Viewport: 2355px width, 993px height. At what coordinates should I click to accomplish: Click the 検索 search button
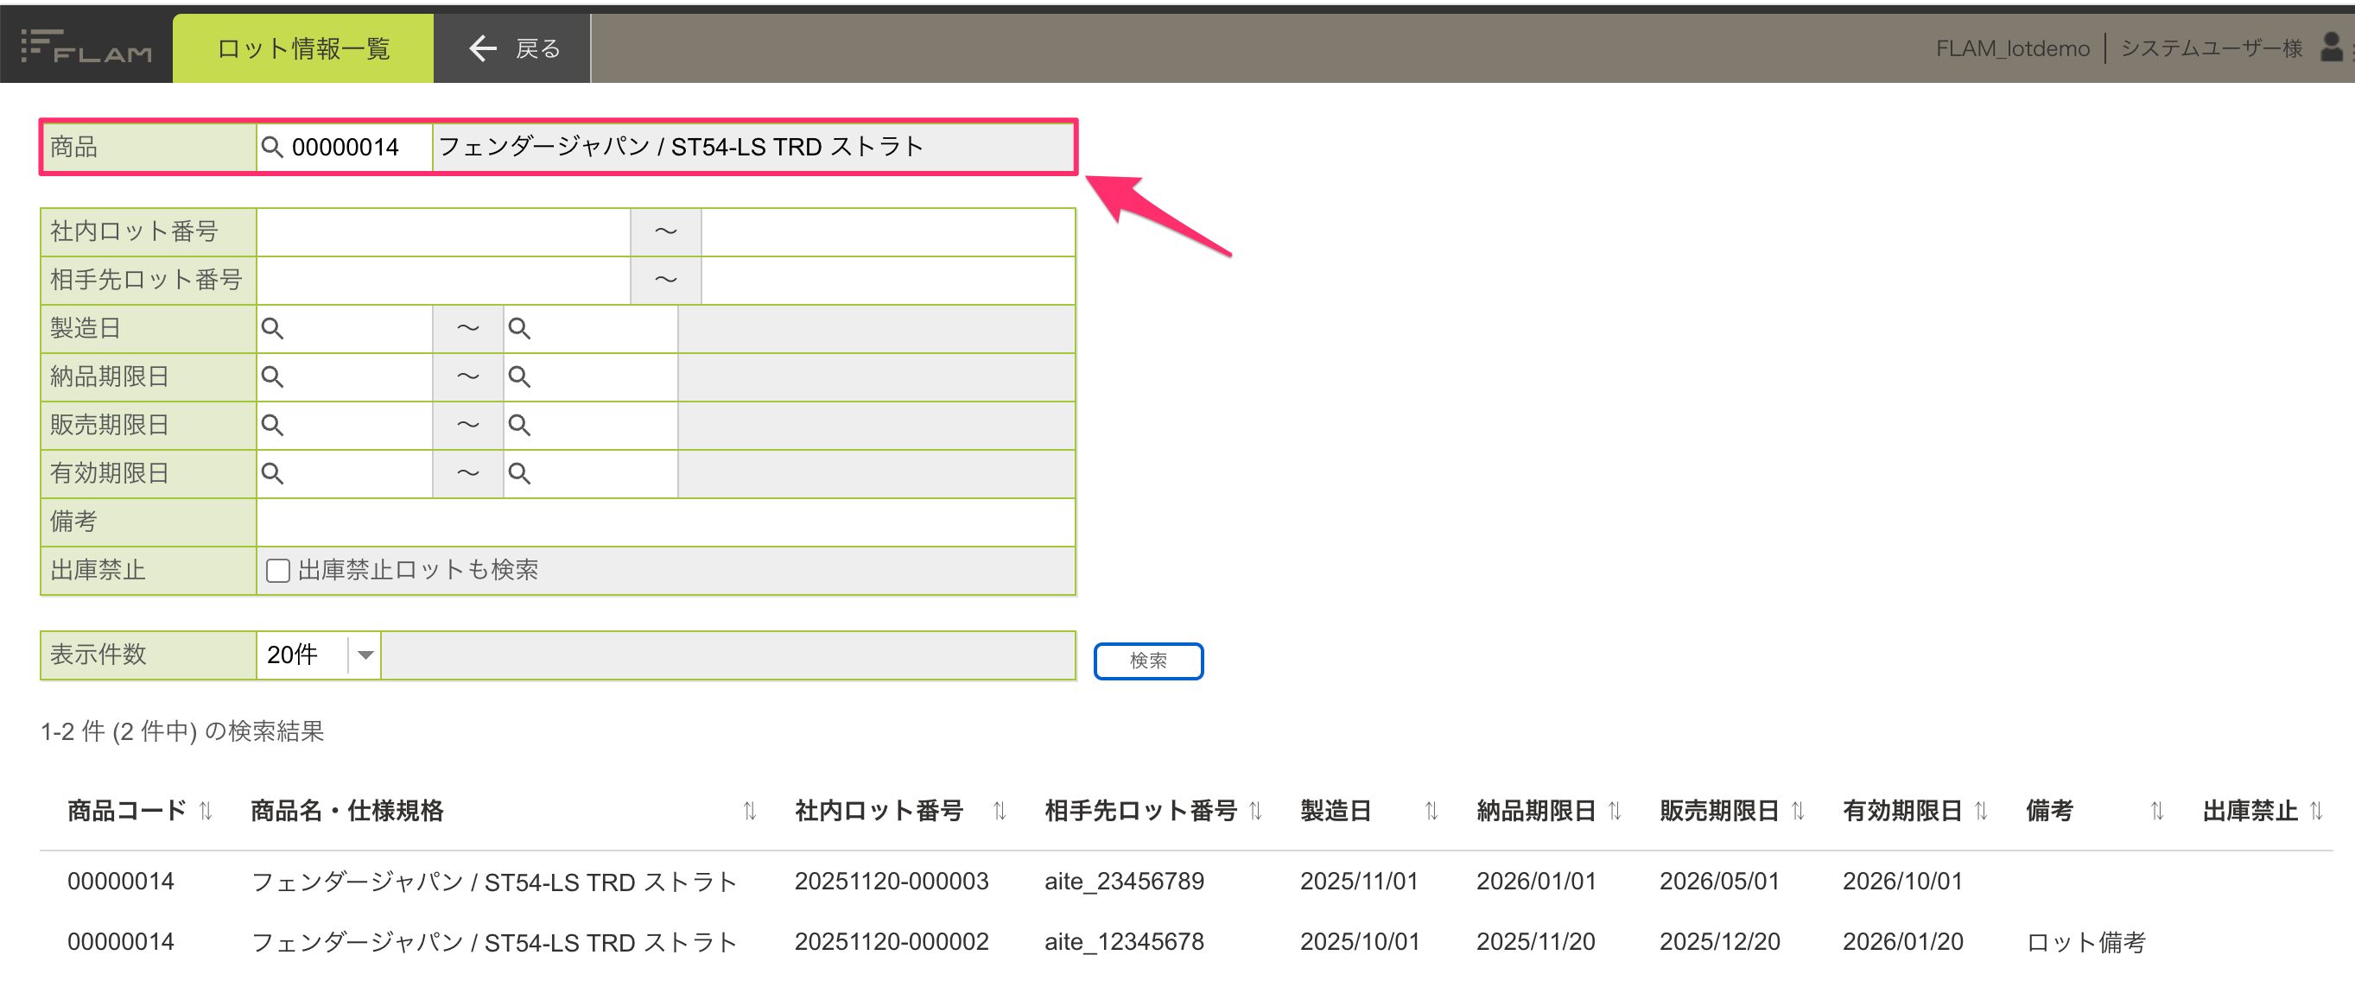(x=1148, y=661)
